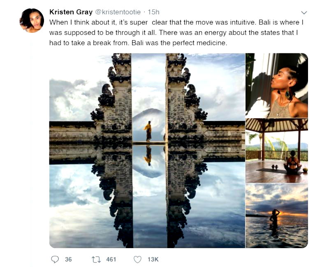The width and height of the screenshot is (329, 267).
Task: Open the @kristentootie handle link
Action: click(x=118, y=12)
